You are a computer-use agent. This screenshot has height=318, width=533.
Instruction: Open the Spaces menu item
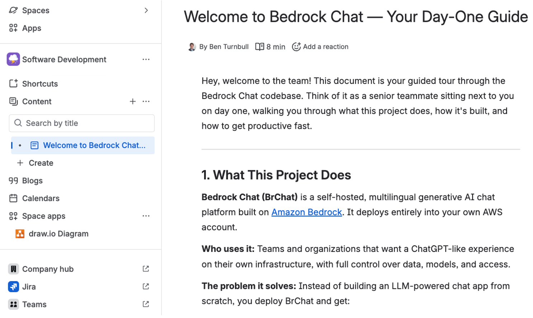tap(36, 10)
